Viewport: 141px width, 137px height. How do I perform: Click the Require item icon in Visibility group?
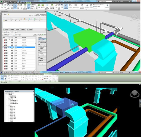(43, 6)
